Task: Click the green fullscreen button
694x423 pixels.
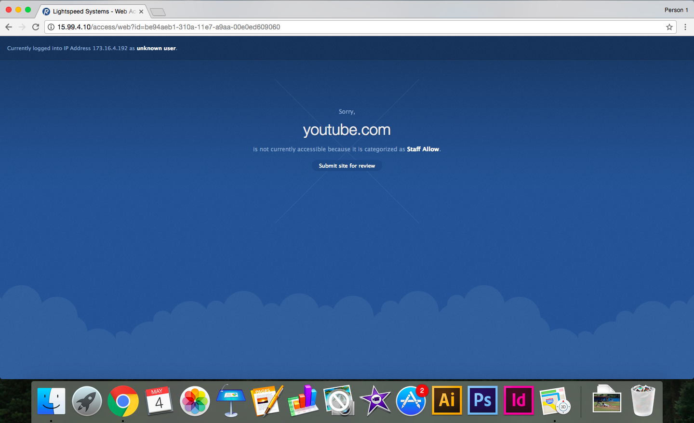Action: coord(28,10)
